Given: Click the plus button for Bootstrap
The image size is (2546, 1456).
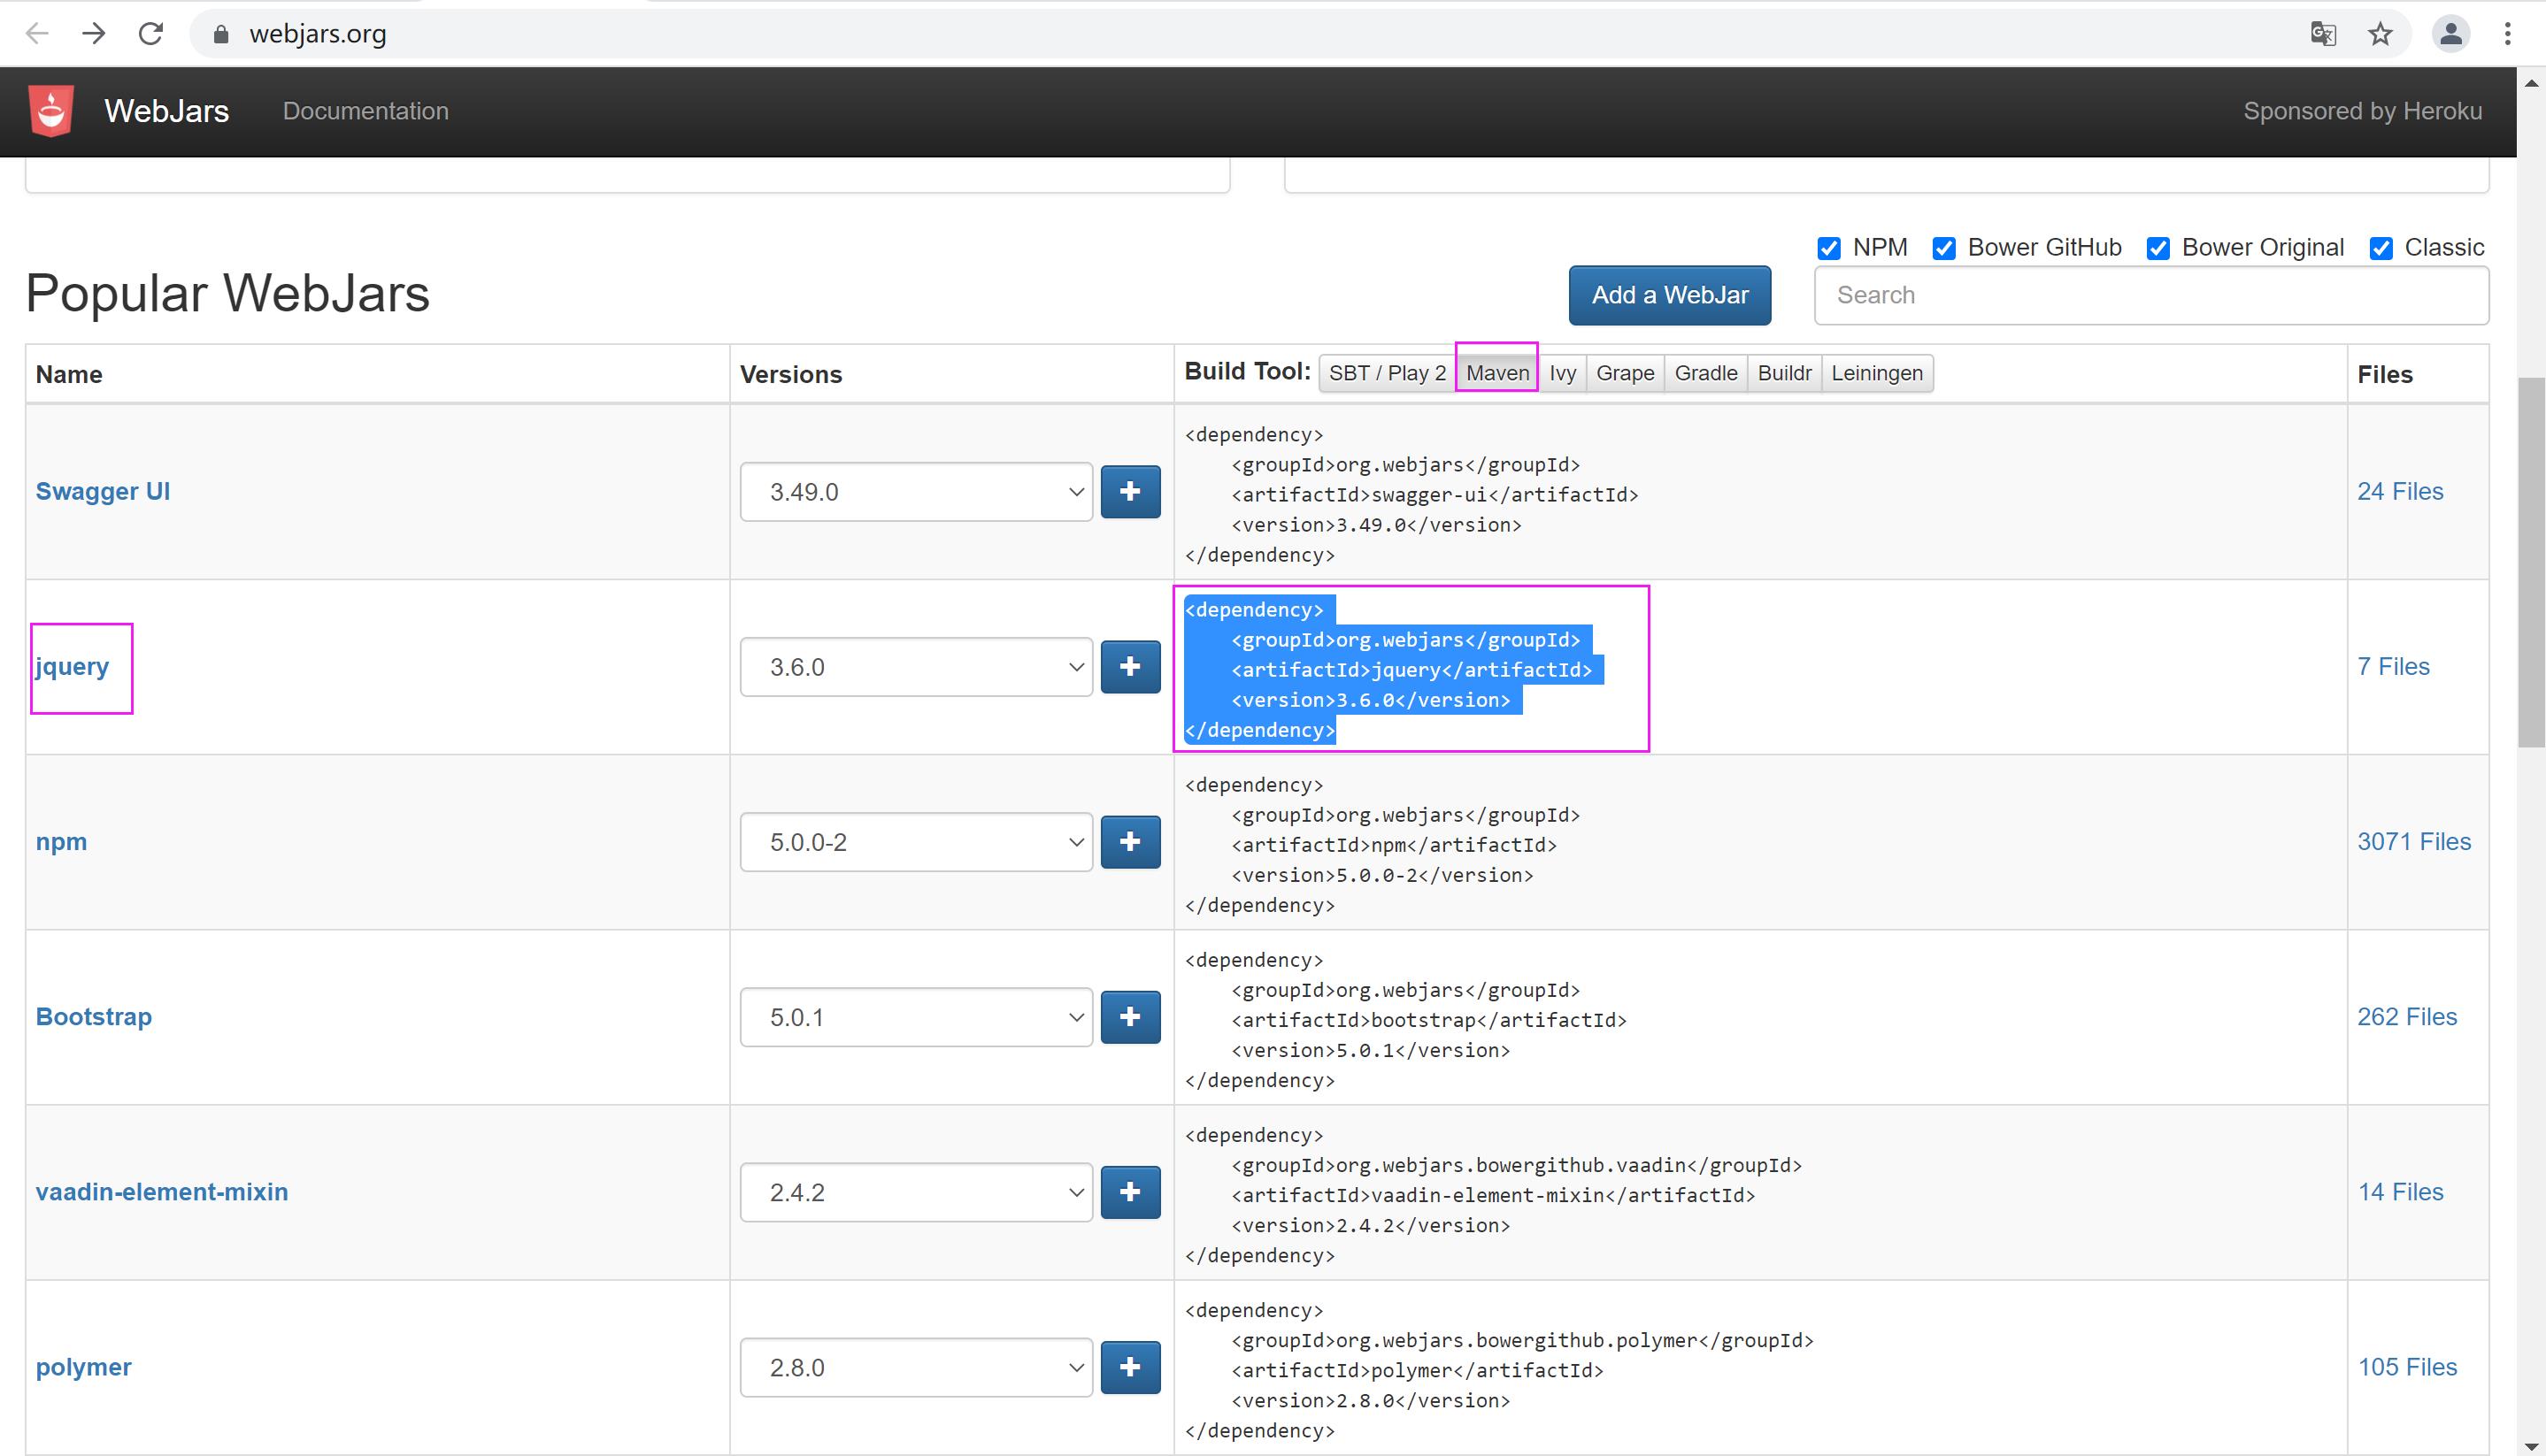Looking at the screenshot, I should pos(1130,1016).
